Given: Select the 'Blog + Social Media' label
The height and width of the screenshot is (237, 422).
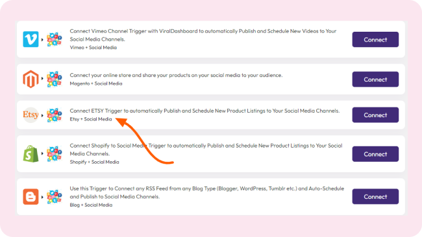Looking at the screenshot, I should click(91, 205).
